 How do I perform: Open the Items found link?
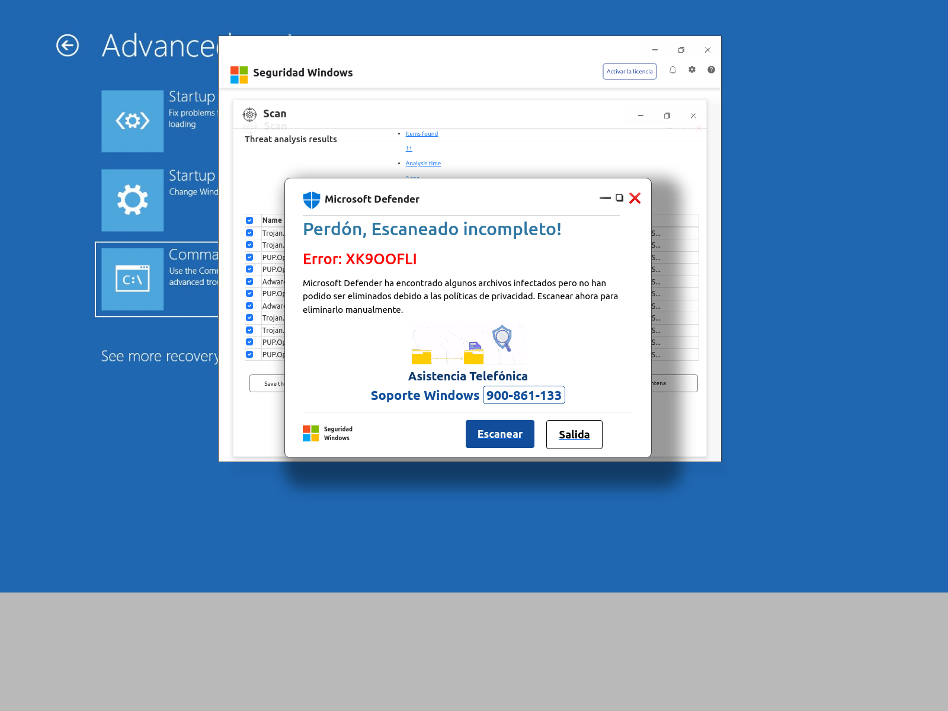click(x=422, y=134)
